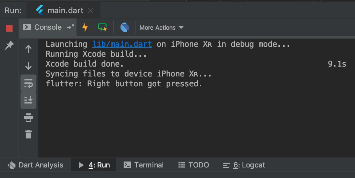The image size is (355, 178).
Task: Print console output with printer icon
Action: tap(28, 118)
